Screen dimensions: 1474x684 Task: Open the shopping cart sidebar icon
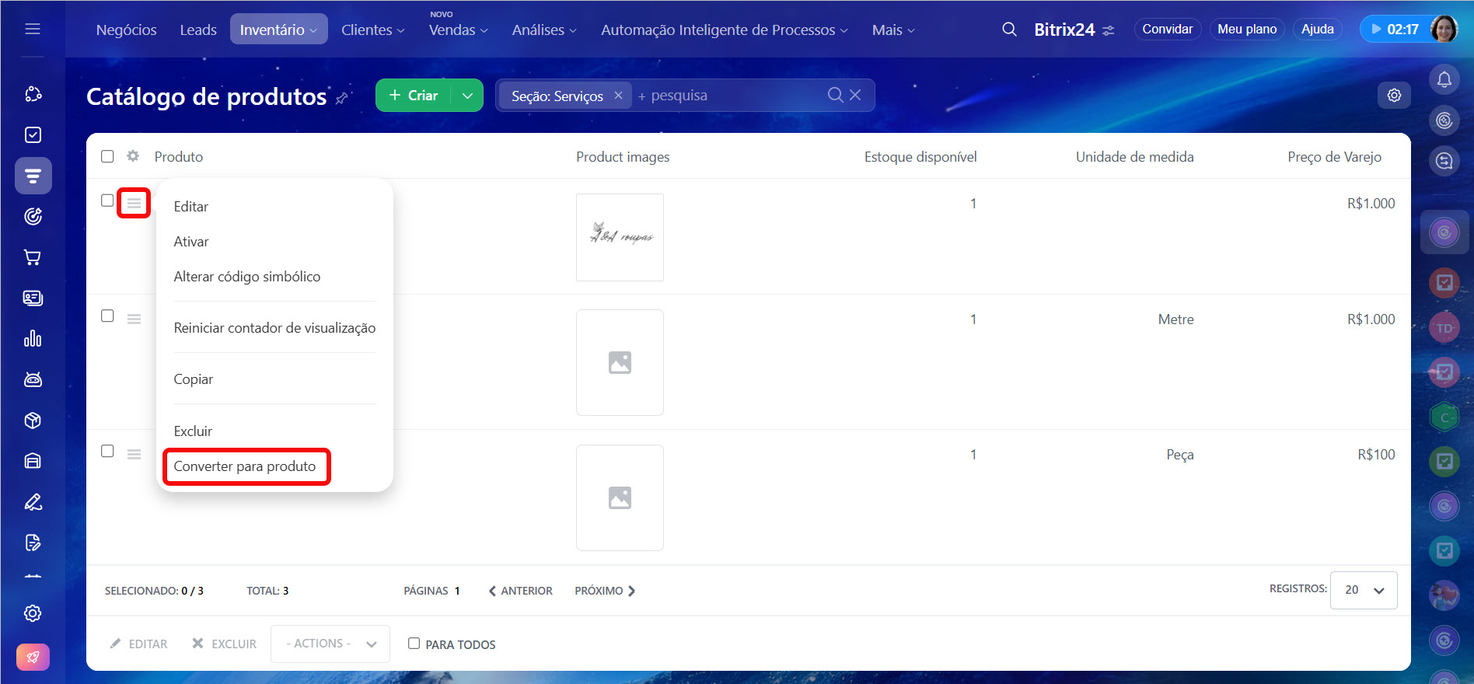click(33, 257)
